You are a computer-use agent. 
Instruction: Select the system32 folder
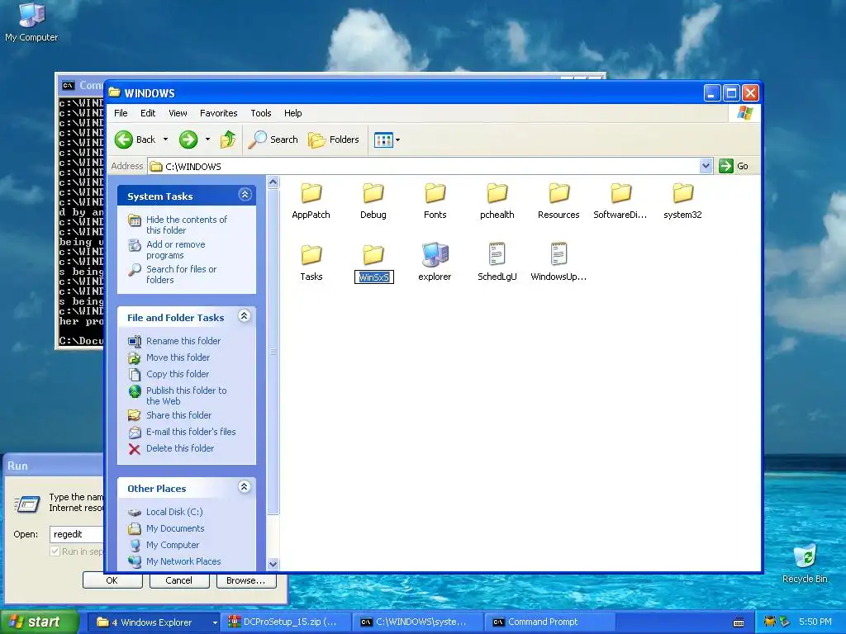(x=682, y=201)
